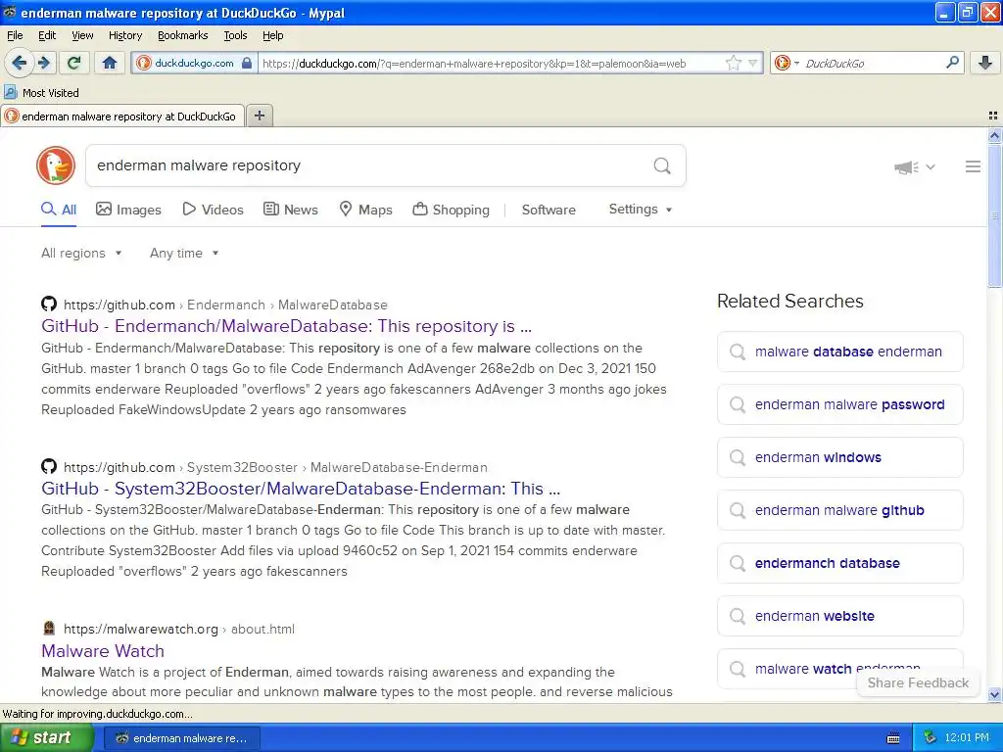Click the tray icon beside the clock
The image size is (1003, 752).
pos(931,738)
